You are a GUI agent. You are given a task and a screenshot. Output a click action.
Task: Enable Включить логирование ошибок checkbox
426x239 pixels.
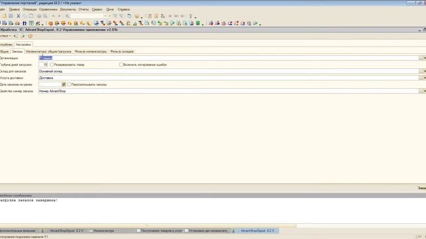121,64
